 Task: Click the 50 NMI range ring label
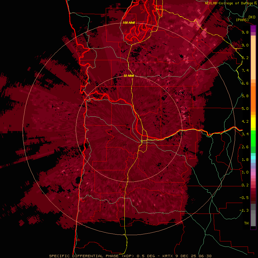coord(129,76)
